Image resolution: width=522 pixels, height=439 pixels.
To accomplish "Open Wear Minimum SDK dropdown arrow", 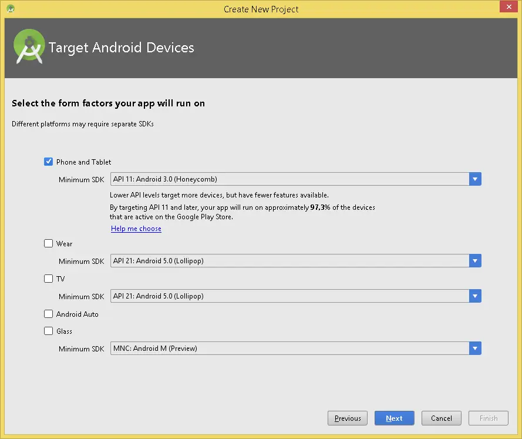I will (x=475, y=261).
